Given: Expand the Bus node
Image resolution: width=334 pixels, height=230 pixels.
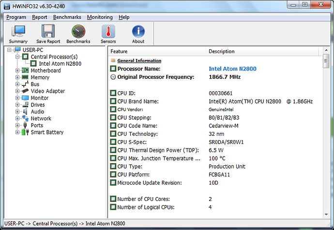Looking at the screenshot, I should point(17,84).
